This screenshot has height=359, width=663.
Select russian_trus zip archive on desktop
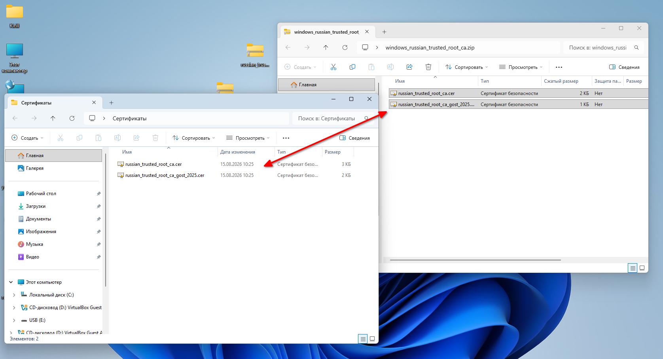(255, 55)
